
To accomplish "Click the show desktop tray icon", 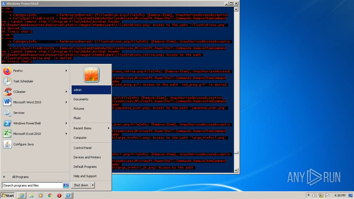I will [x=351, y=195].
